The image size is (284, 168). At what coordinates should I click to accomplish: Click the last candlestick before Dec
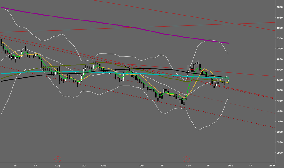point(228,81)
